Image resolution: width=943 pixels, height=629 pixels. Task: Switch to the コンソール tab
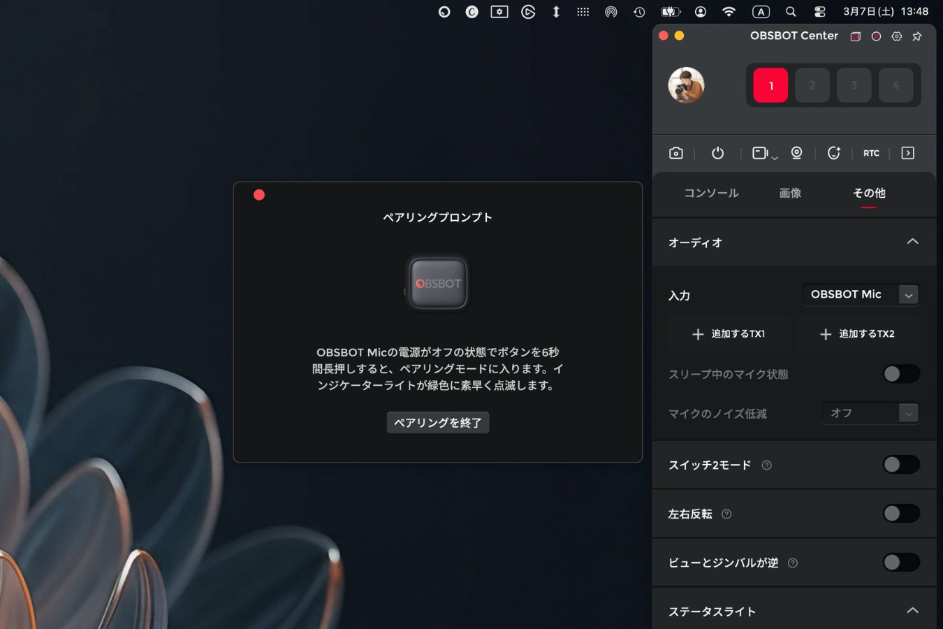[x=711, y=194]
